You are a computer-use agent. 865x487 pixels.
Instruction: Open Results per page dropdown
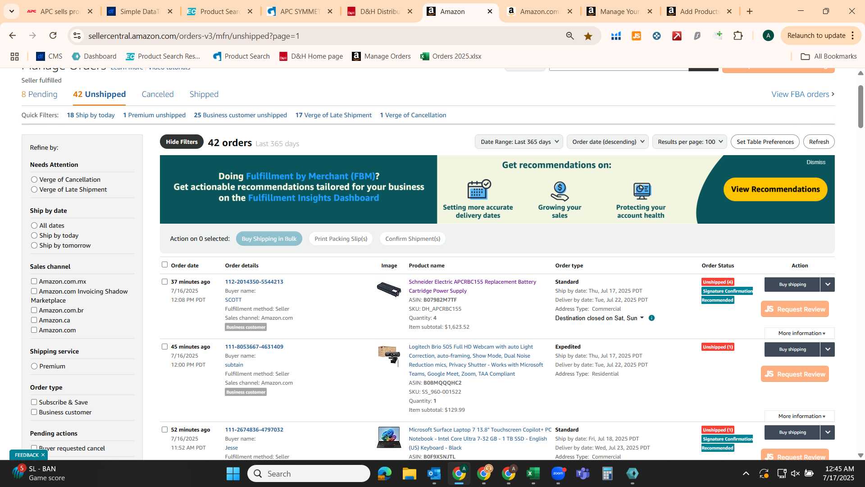pos(690,142)
